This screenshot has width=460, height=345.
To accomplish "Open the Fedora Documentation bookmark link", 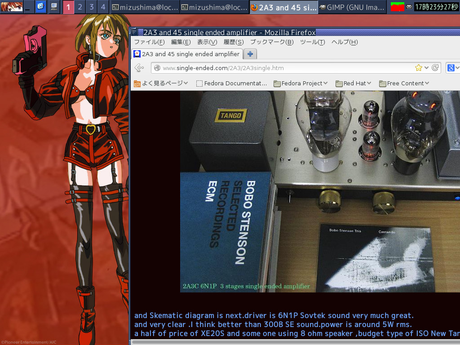I will point(232,83).
